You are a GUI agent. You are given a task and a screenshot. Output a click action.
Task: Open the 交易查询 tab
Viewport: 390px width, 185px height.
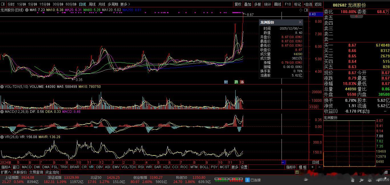tap(36, 172)
